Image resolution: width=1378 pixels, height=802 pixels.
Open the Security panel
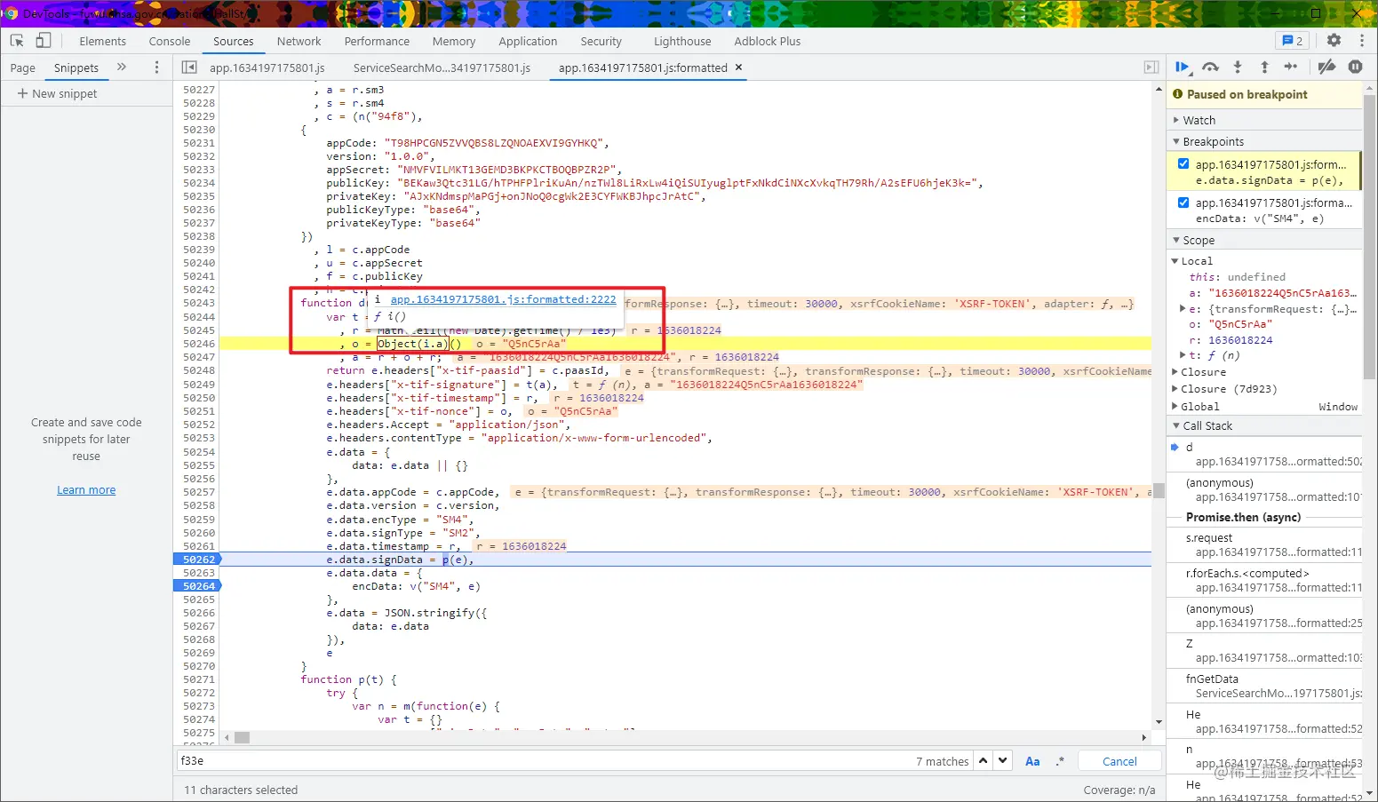pos(601,41)
